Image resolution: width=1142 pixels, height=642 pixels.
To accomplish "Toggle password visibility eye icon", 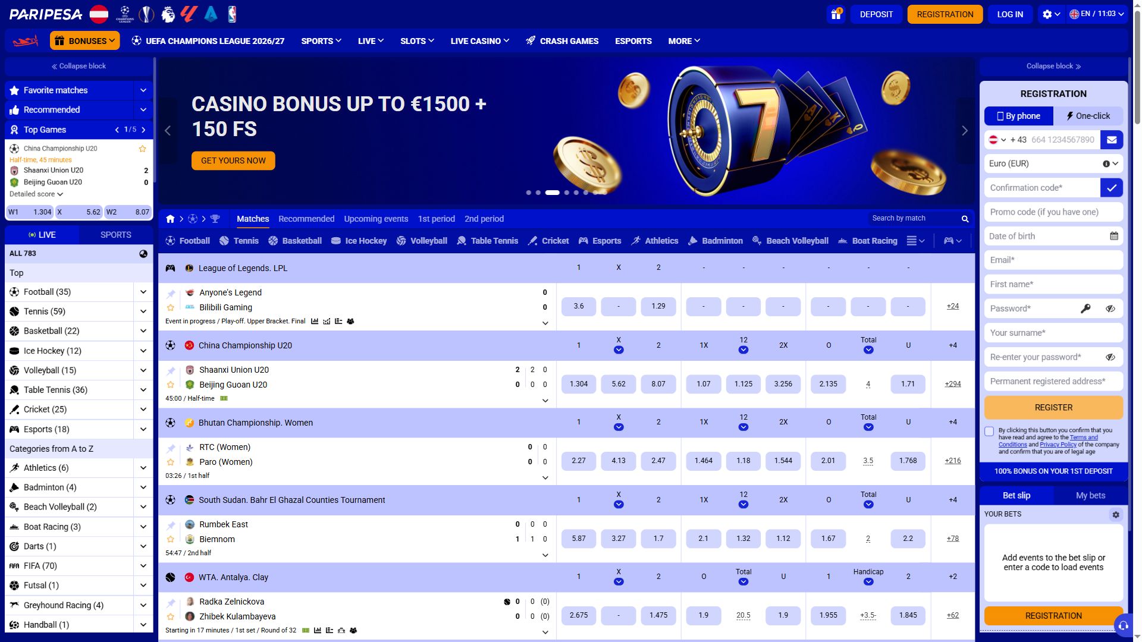I will pyautogui.click(x=1110, y=309).
